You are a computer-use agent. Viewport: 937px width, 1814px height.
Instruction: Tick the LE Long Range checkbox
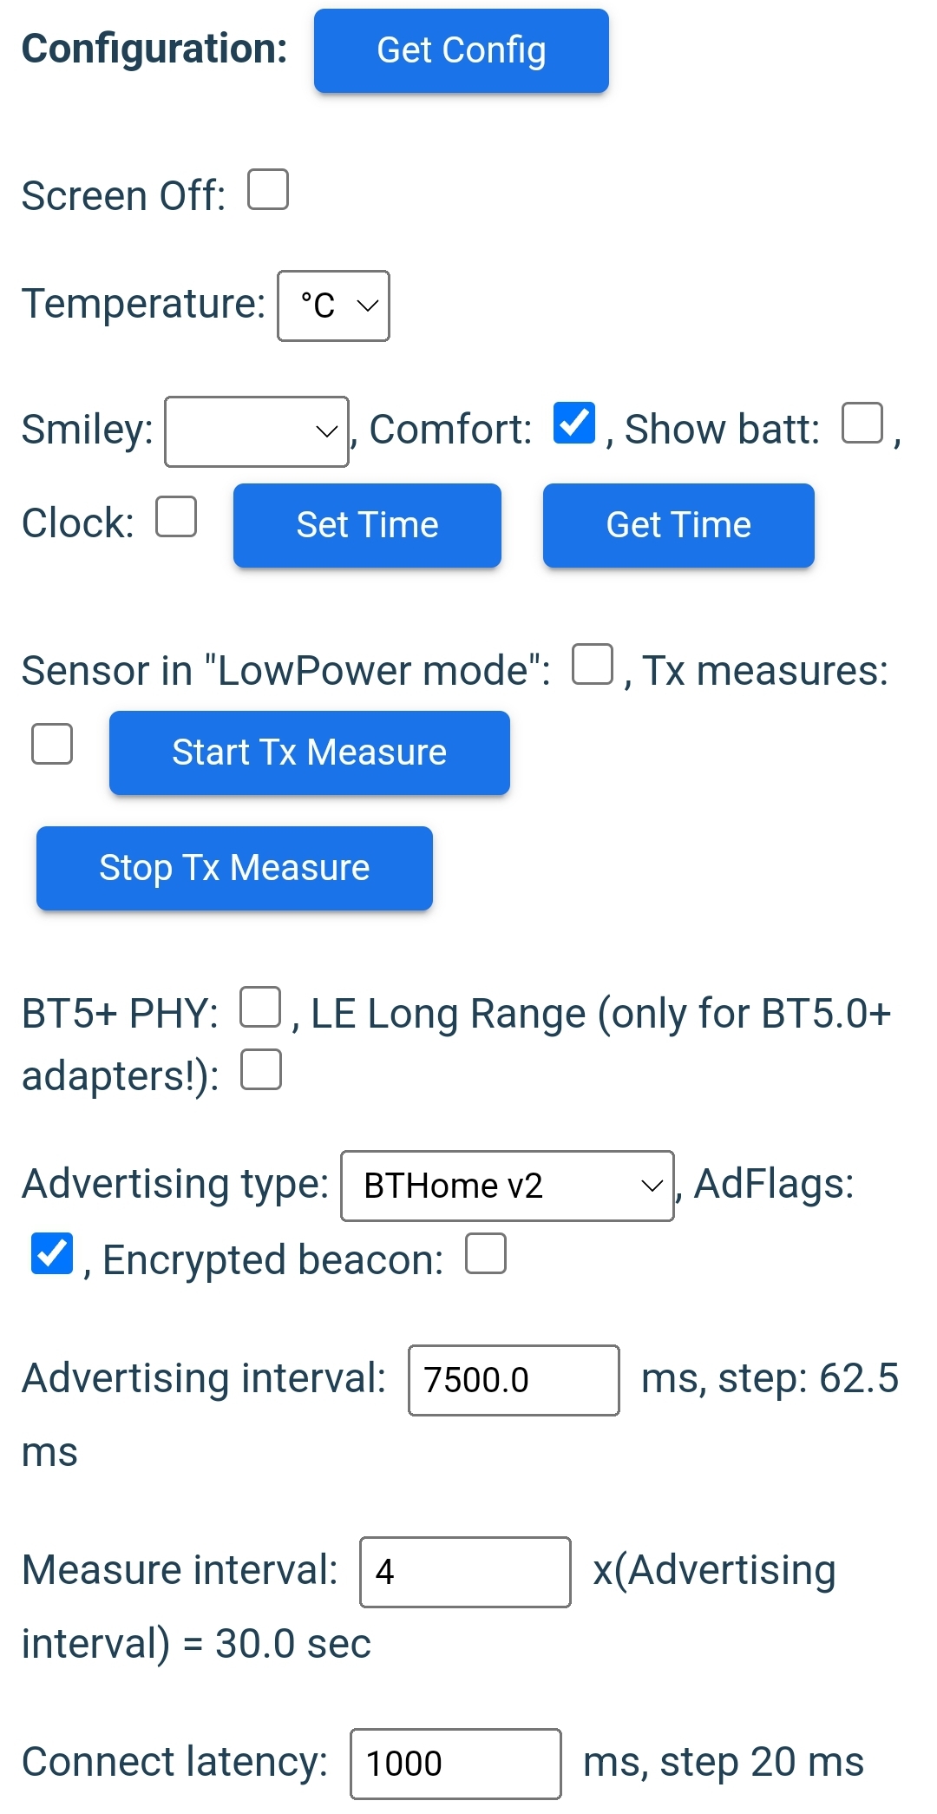[261, 1069]
